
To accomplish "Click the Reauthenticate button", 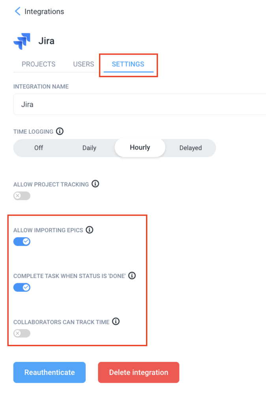I will click(x=49, y=372).
